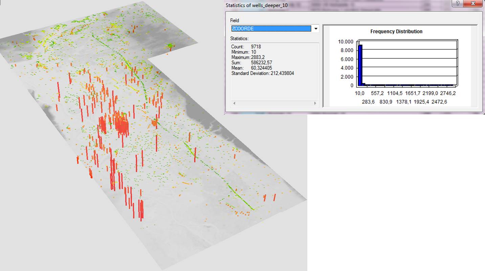Click the ZCOORDE field selection box
This screenshot has width=485, height=271.
[x=271, y=29]
